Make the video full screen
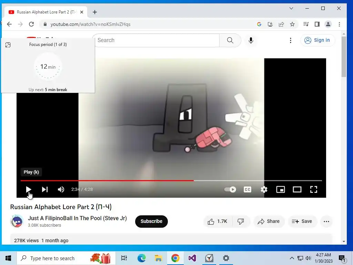The height and width of the screenshot is (265, 353). [x=314, y=189]
